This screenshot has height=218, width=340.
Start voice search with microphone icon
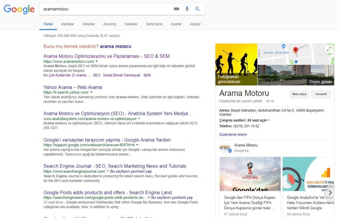[187, 9]
